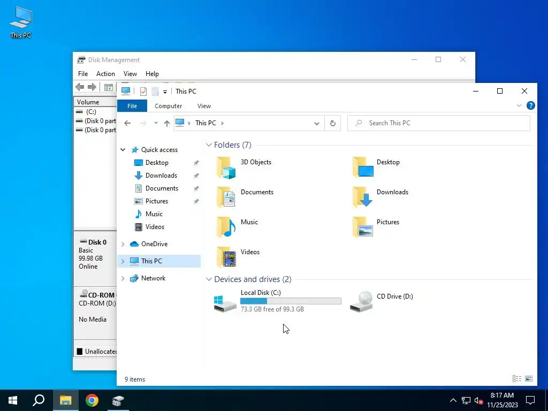Image resolution: width=548 pixels, height=411 pixels.
Task: Expand Network tree node
Action: click(123, 278)
